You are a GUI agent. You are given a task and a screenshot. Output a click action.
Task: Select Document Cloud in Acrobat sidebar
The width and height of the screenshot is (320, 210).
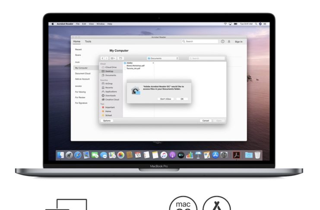82,73
